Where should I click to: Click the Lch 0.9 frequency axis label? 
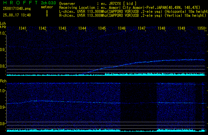2,50
